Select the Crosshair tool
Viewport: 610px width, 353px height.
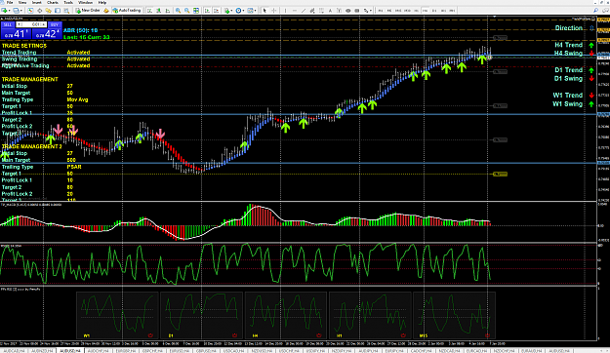tap(274, 11)
